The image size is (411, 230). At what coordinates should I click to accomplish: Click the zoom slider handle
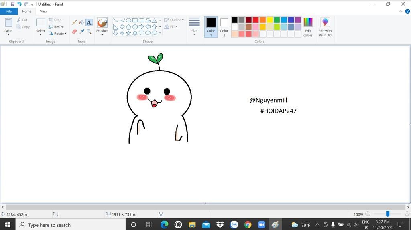click(x=387, y=214)
